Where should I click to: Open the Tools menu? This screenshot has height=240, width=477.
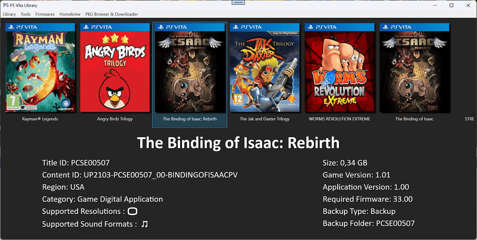pyautogui.click(x=26, y=14)
